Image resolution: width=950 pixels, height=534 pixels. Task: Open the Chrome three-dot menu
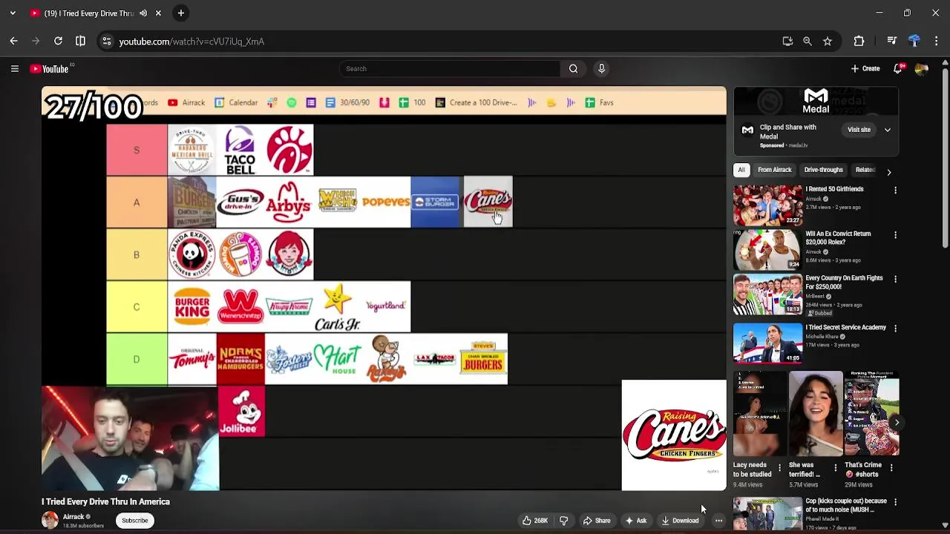coord(937,42)
